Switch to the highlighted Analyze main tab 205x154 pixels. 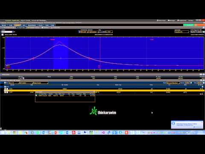[18, 25]
